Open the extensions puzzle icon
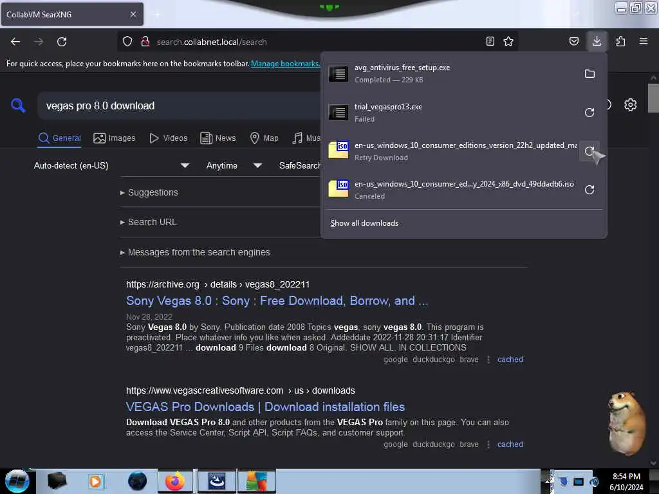This screenshot has height=494, width=659. 620,41
